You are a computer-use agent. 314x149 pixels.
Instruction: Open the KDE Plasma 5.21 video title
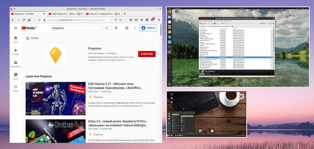point(115,86)
